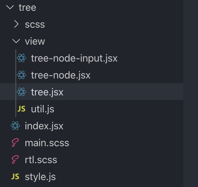Open main.scss stylesheet
The height and width of the screenshot is (187, 198).
click(47, 143)
